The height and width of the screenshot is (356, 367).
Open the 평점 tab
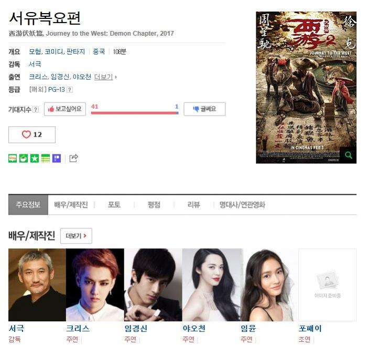click(x=154, y=205)
